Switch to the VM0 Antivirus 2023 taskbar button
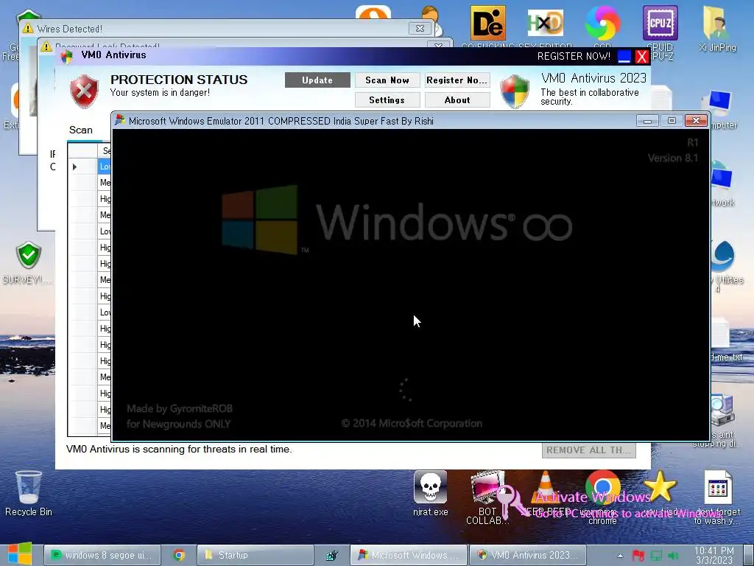Image resolution: width=754 pixels, height=566 pixels. pyautogui.click(x=527, y=555)
